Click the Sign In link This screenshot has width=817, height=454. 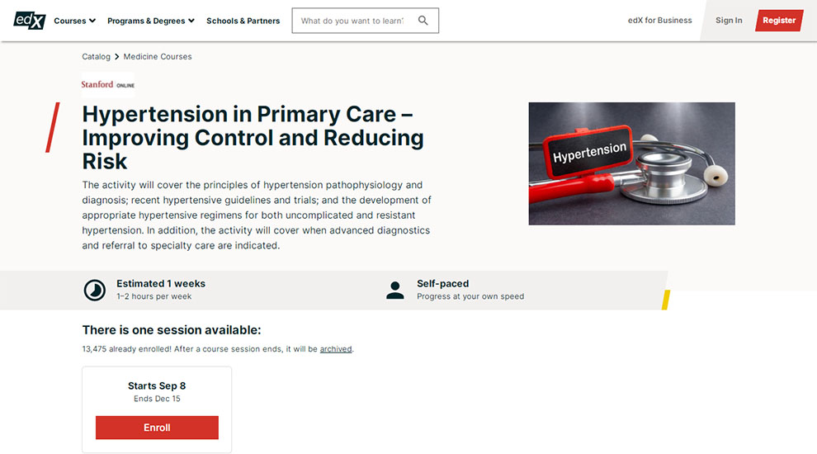(x=729, y=21)
